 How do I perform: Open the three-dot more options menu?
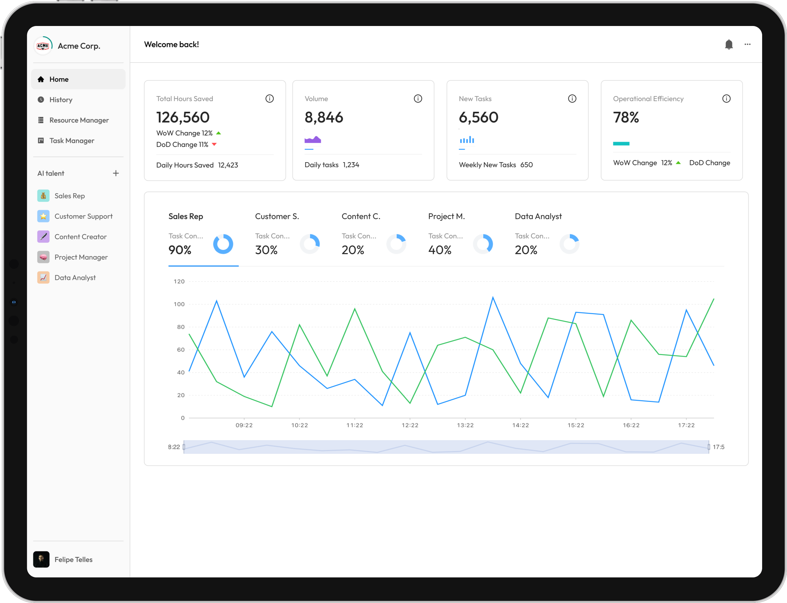[747, 44]
